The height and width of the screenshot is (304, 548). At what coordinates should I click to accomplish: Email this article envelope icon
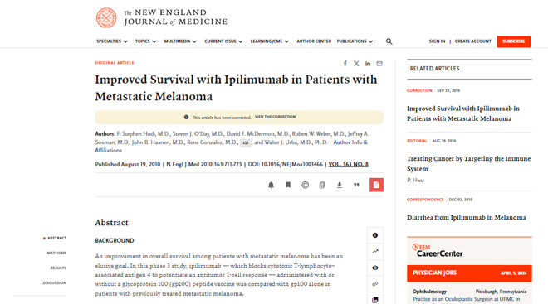tap(379, 64)
